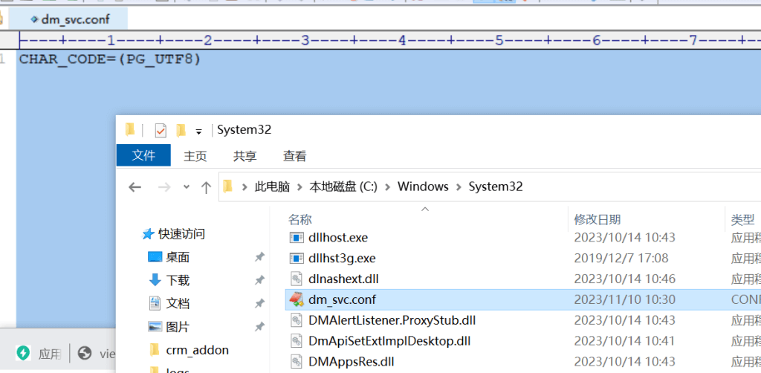Open the 查看 ribbon tab
The image size is (761, 373).
coord(294,156)
